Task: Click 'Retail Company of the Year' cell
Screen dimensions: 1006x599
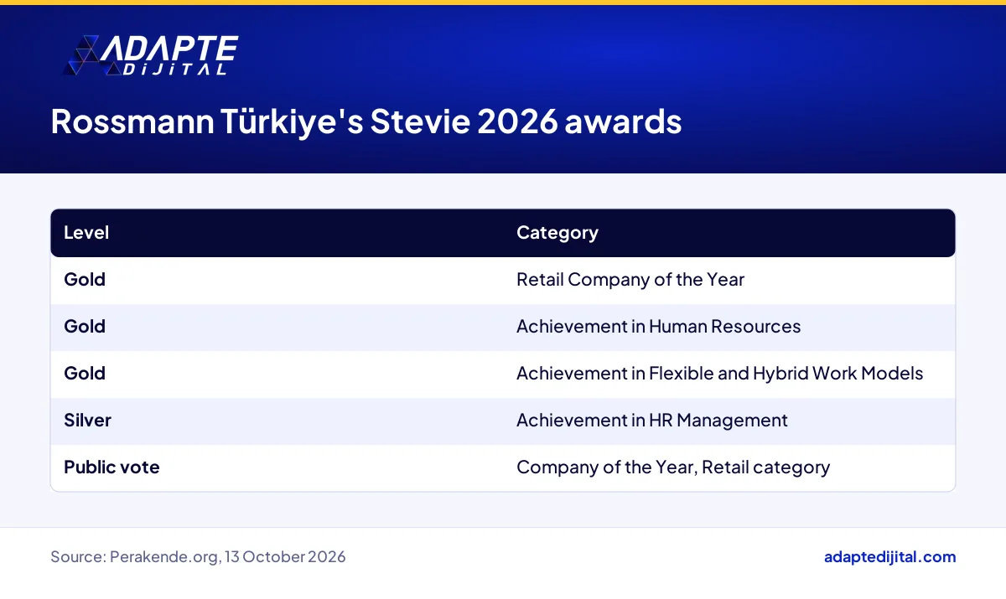Action: click(630, 280)
